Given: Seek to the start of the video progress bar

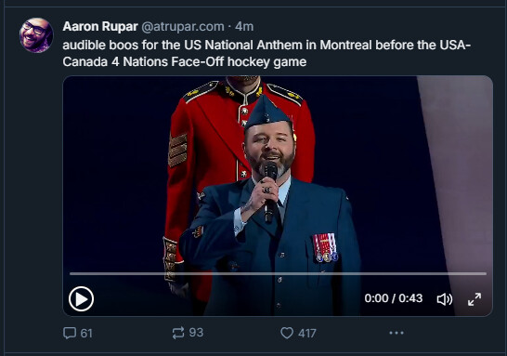Looking at the screenshot, I should [71, 274].
